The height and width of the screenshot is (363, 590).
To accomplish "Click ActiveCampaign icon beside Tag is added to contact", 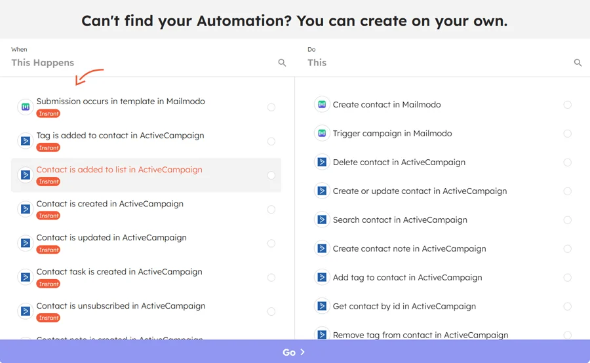I will (25, 141).
